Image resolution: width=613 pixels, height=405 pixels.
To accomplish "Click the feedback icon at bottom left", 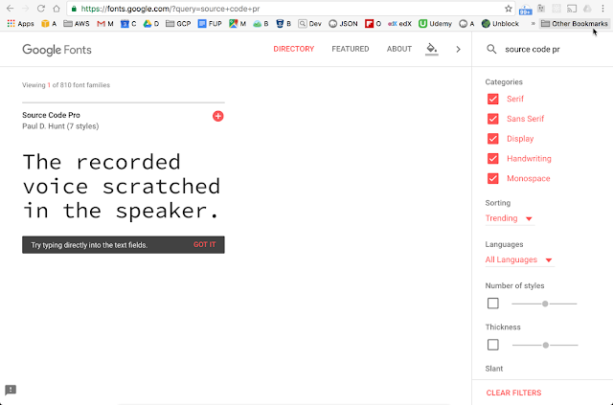I will 11,390.
